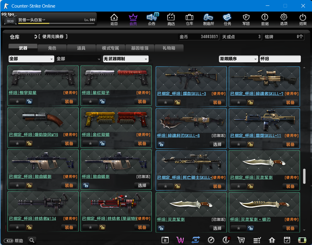Toggle the 帮助 help switch
Viewport: 312px width, 245px height.
[x=9, y=241]
